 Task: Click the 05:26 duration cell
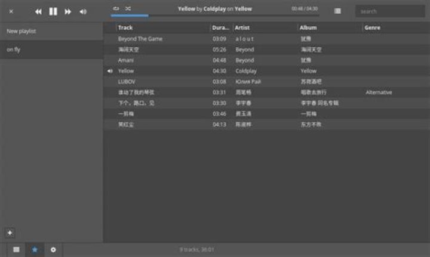219,49
